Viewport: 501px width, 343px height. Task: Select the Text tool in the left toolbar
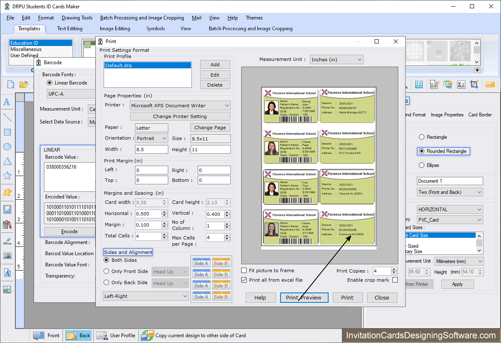[7, 101]
